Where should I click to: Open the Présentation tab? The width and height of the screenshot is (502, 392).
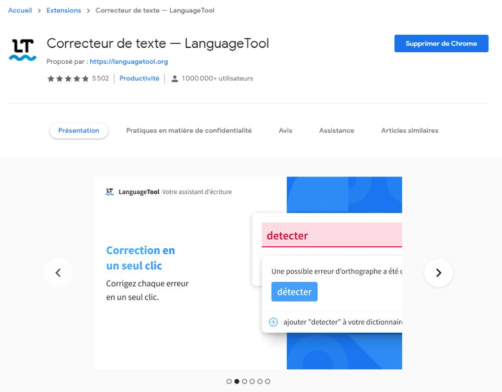tap(78, 131)
